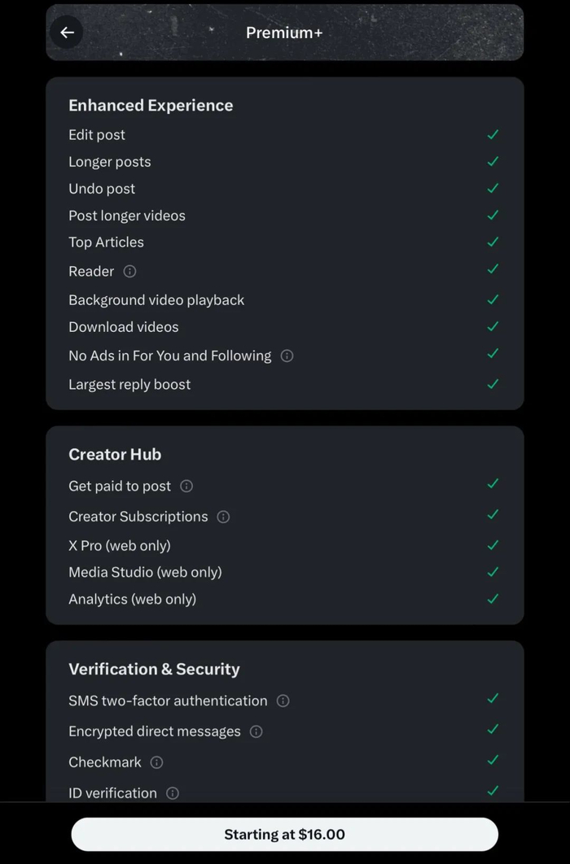Click the Premium+ header title

pos(284,33)
